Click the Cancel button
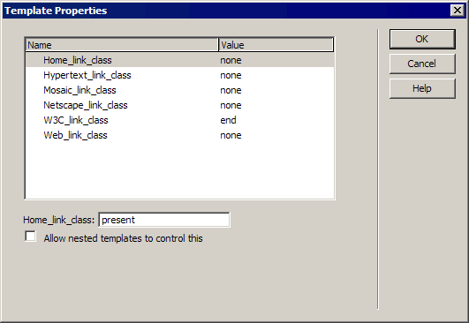Viewport: 469px width, 323px height. pyautogui.click(x=422, y=64)
